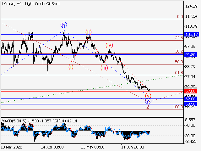This screenshot has width=201, height=151.
Task: Select the circled blue c wave label
Action: coord(148,101)
